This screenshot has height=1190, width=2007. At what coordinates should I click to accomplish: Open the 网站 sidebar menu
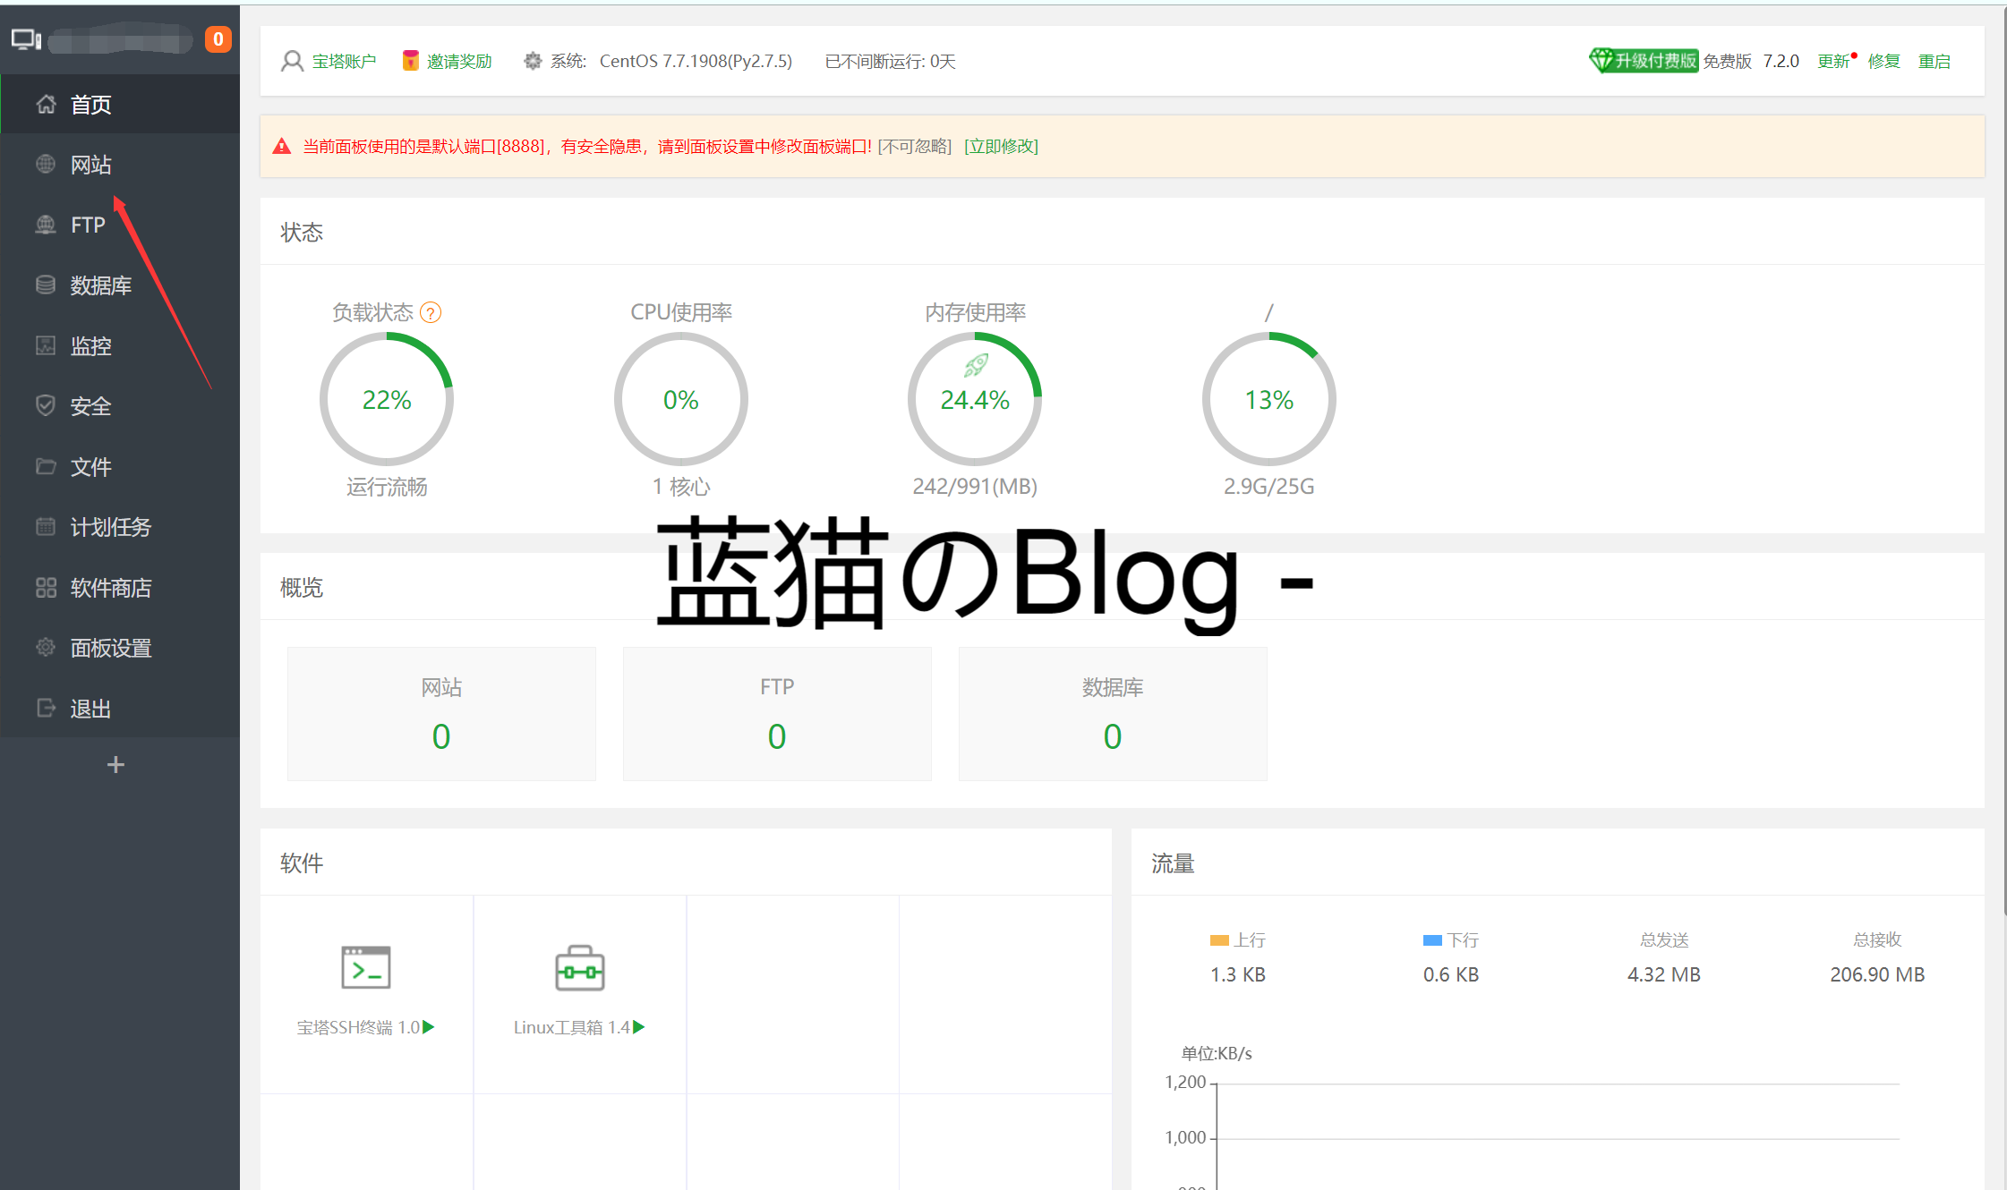click(90, 165)
